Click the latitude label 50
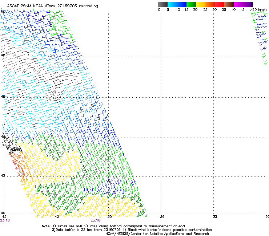This screenshot has width=269, height=236. click(3, 12)
